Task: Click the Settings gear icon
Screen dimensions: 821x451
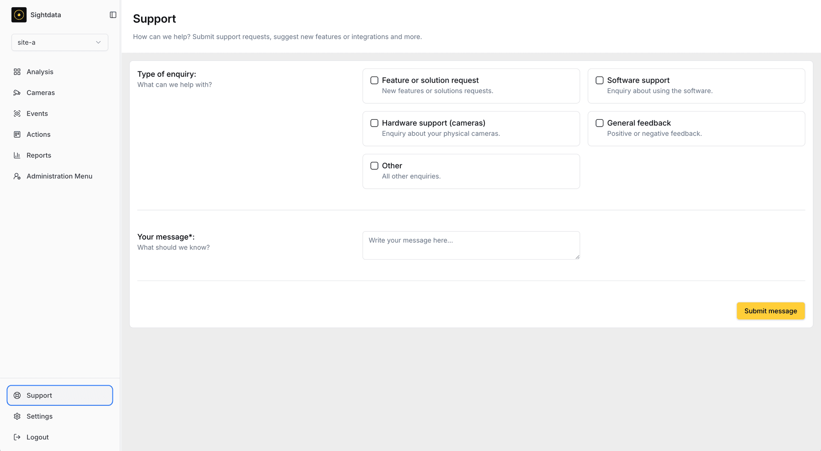Action: tap(17, 416)
